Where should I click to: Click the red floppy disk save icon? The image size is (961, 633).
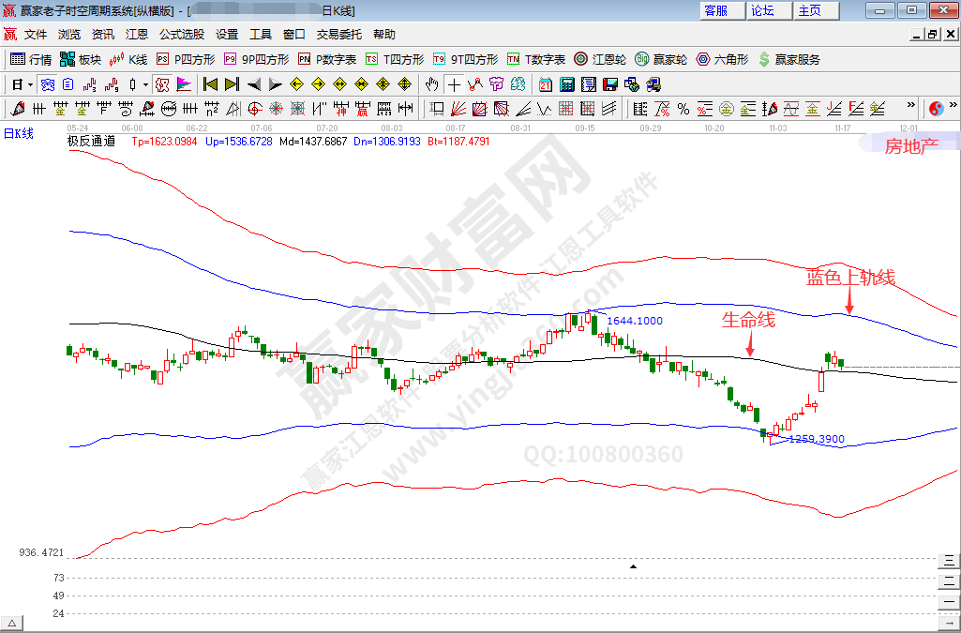tap(610, 84)
